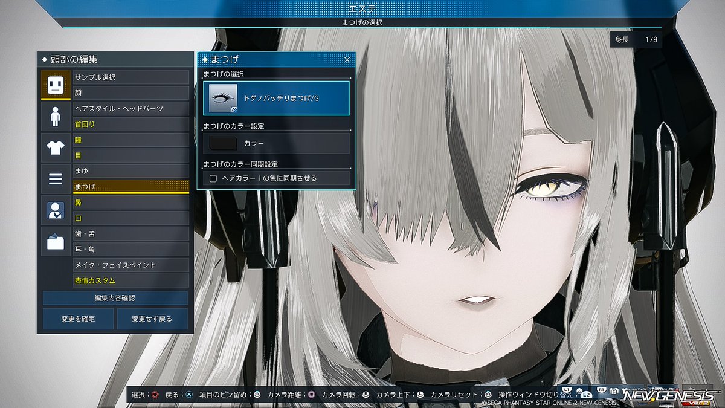725x408 pixels.
Task: Click the red circle 選択 hint icon
Action: [x=155, y=395]
